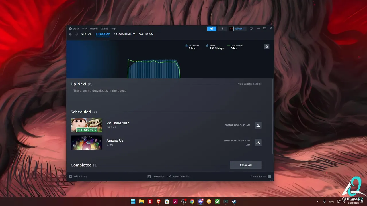
Task: Click the RV There Yet? title
Action: (x=118, y=123)
